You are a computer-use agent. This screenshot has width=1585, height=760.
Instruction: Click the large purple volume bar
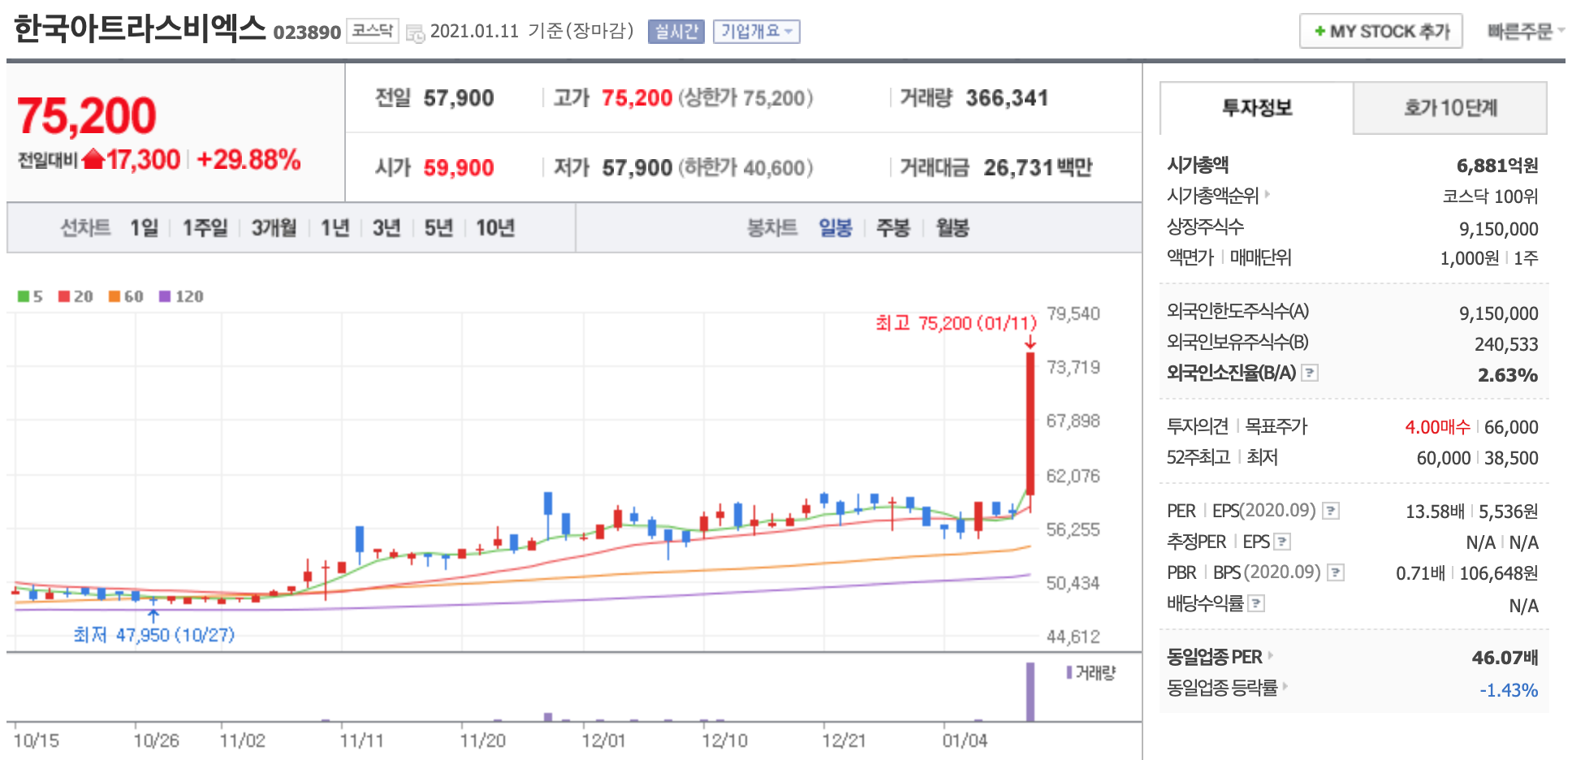[x=1030, y=692]
